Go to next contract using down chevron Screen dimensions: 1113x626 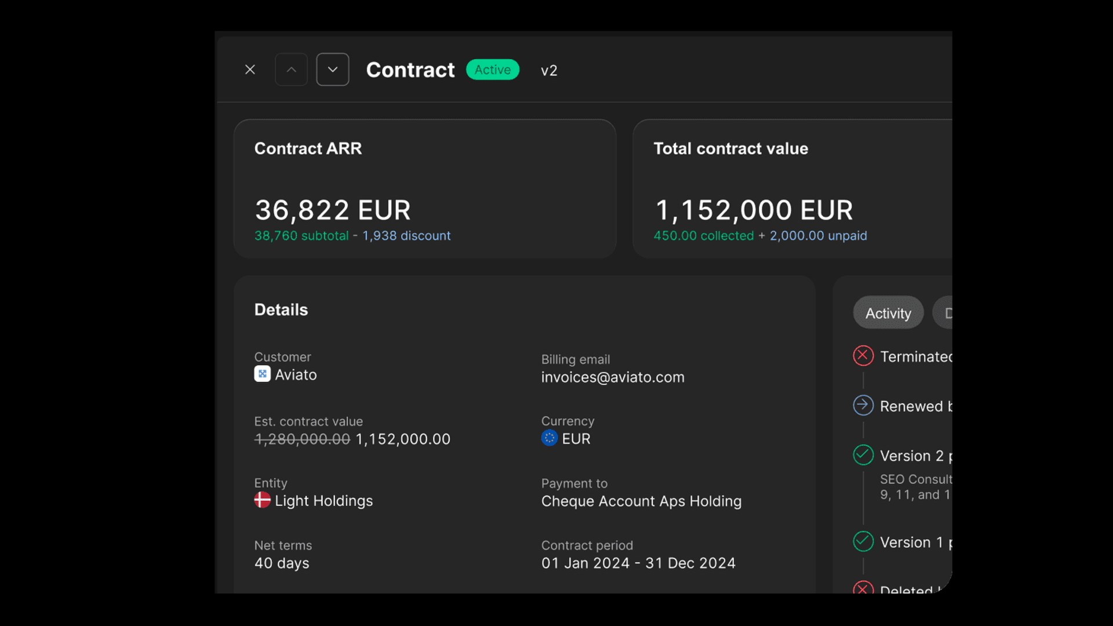(x=333, y=70)
